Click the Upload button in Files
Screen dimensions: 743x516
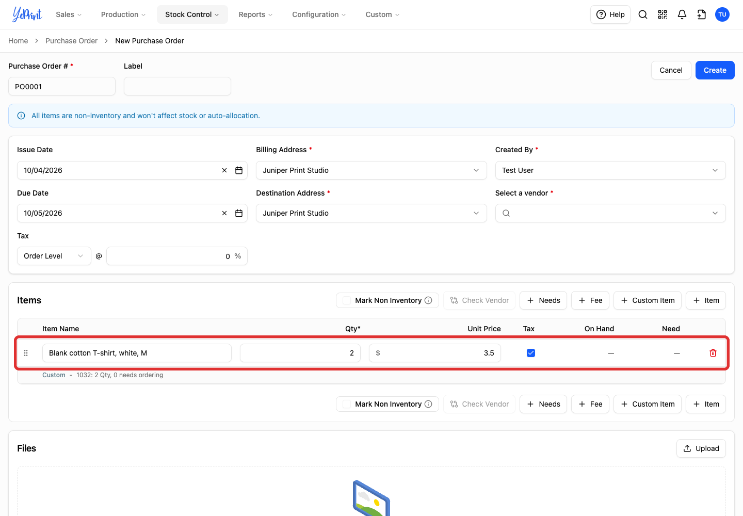coord(701,448)
